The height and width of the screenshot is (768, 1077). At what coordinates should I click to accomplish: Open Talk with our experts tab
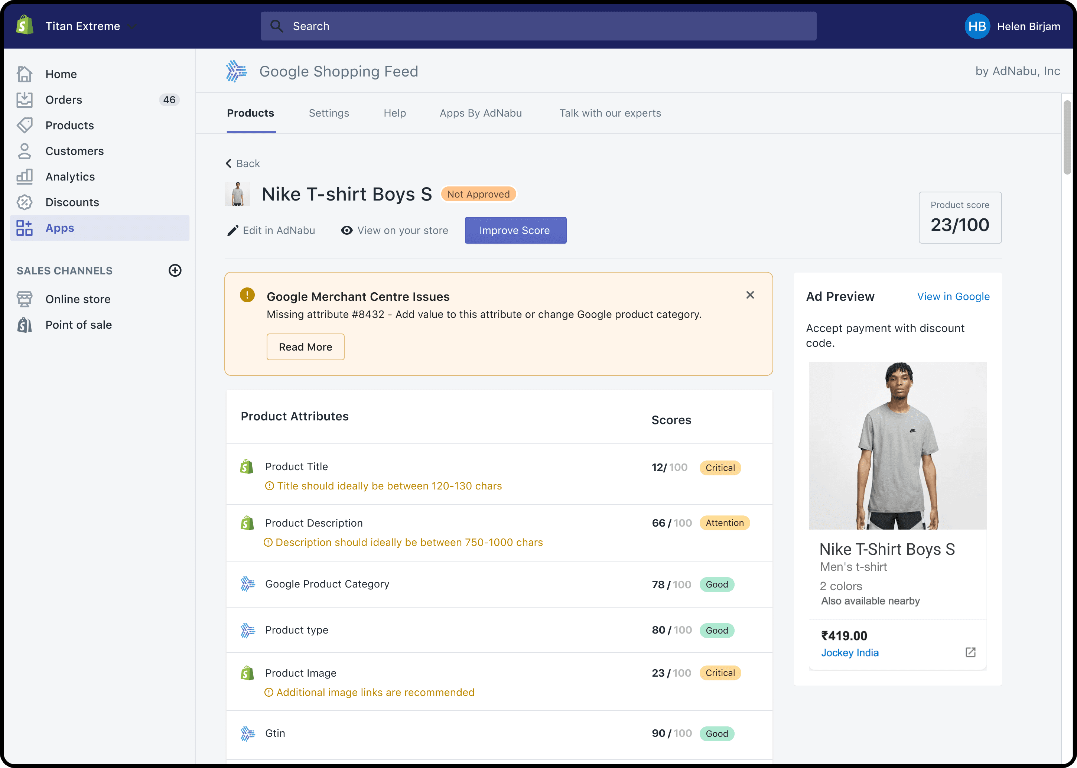[x=610, y=113]
